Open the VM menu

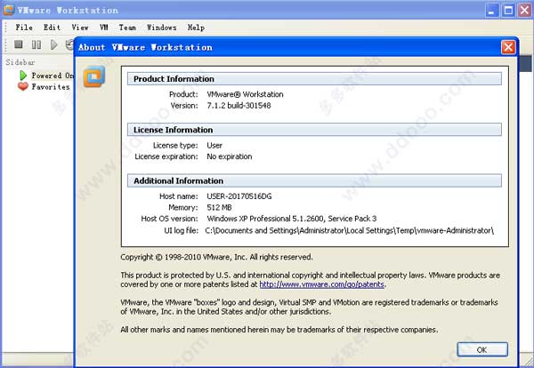tap(104, 28)
